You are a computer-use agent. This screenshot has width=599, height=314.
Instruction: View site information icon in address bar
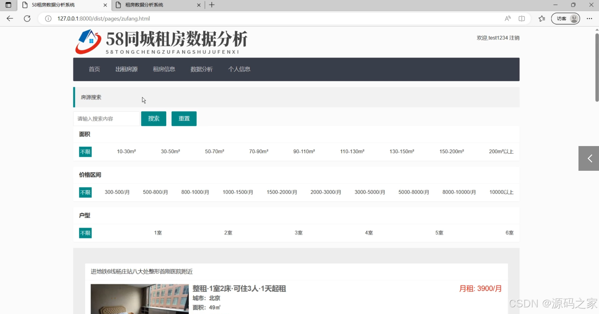[48, 18]
